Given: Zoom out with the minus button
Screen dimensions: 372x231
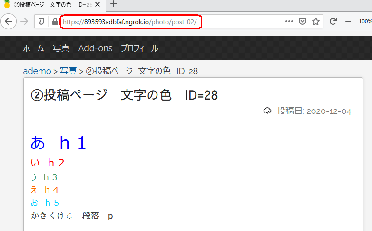Looking at the screenshot, I should coord(348,21).
